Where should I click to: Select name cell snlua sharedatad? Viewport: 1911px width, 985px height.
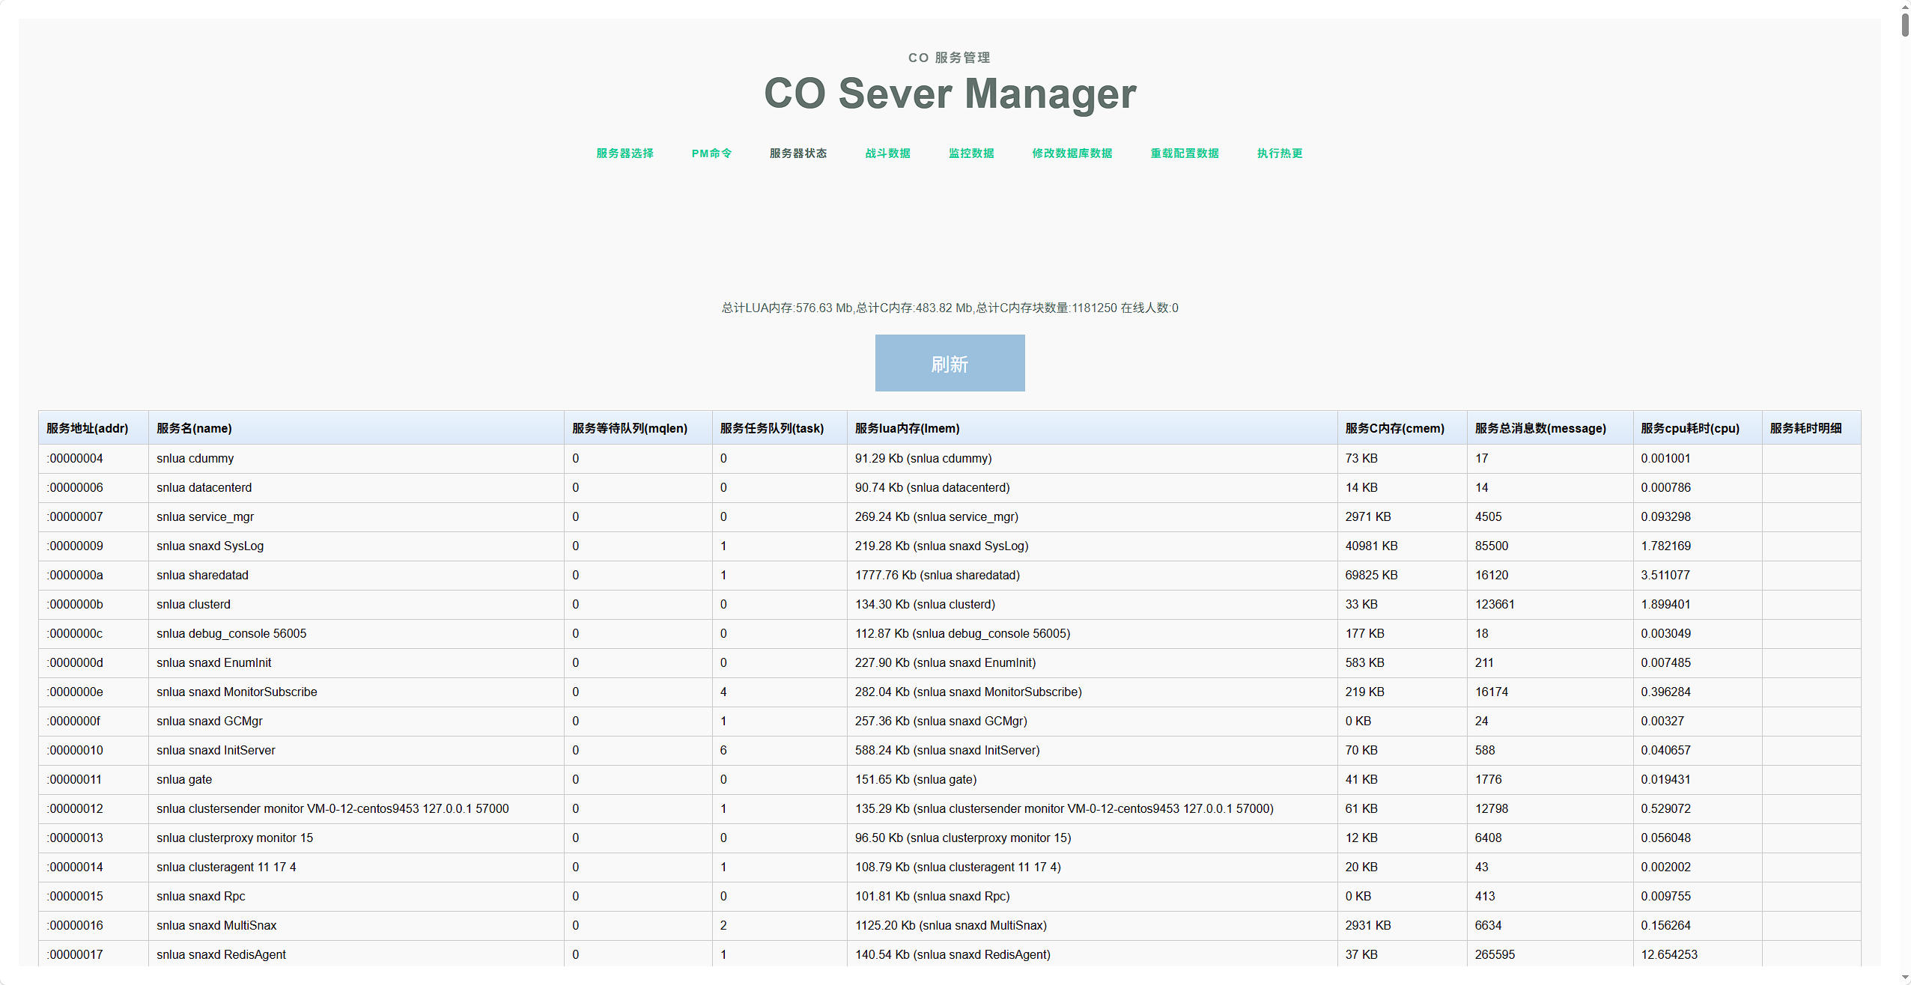tap(356, 576)
